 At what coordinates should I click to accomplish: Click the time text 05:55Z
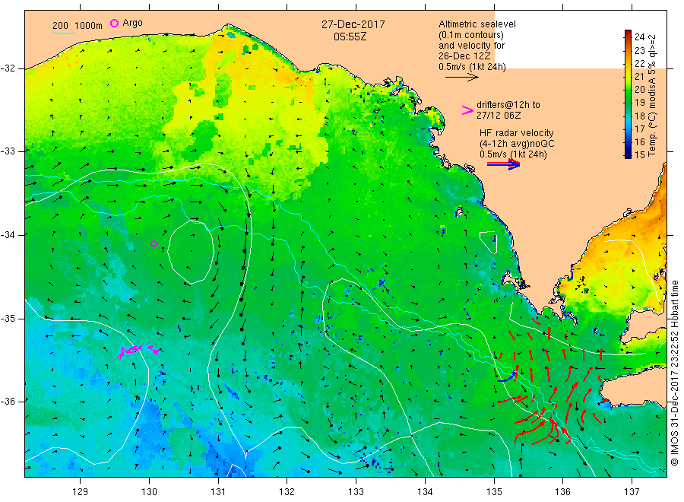[350, 37]
